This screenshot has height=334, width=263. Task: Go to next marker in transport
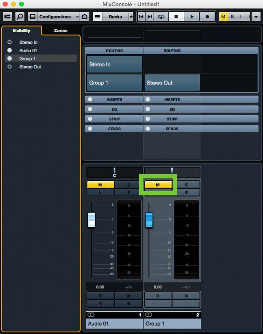(150, 17)
